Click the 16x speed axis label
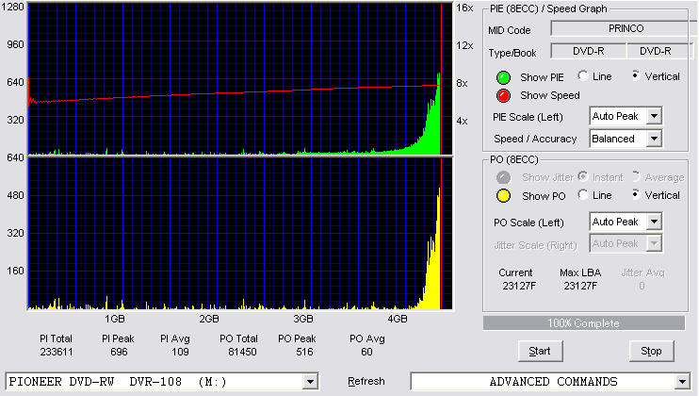 464,8
